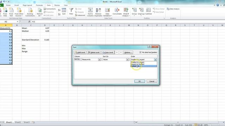The width and height of the screenshot is (225, 126).
Task: Switch to the Formulas ribbon tab
Action: coord(39,5)
